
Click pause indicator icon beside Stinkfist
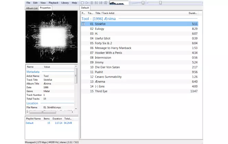(83, 24)
